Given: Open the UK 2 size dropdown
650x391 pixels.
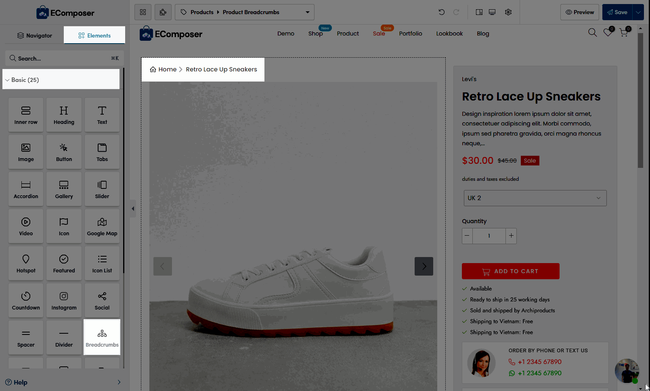Looking at the screenshot, I should point(535,198).
